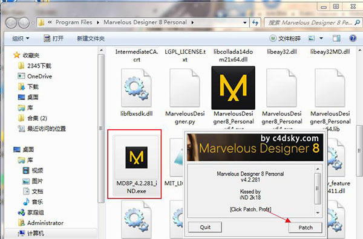Select OneDrive in the navigation pane
This screenshot has width=363, height=239.
pyautogui.click(x=35, y=76)
